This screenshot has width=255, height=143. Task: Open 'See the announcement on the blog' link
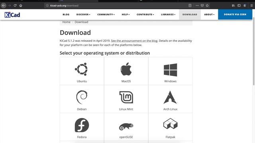[134, 41]
